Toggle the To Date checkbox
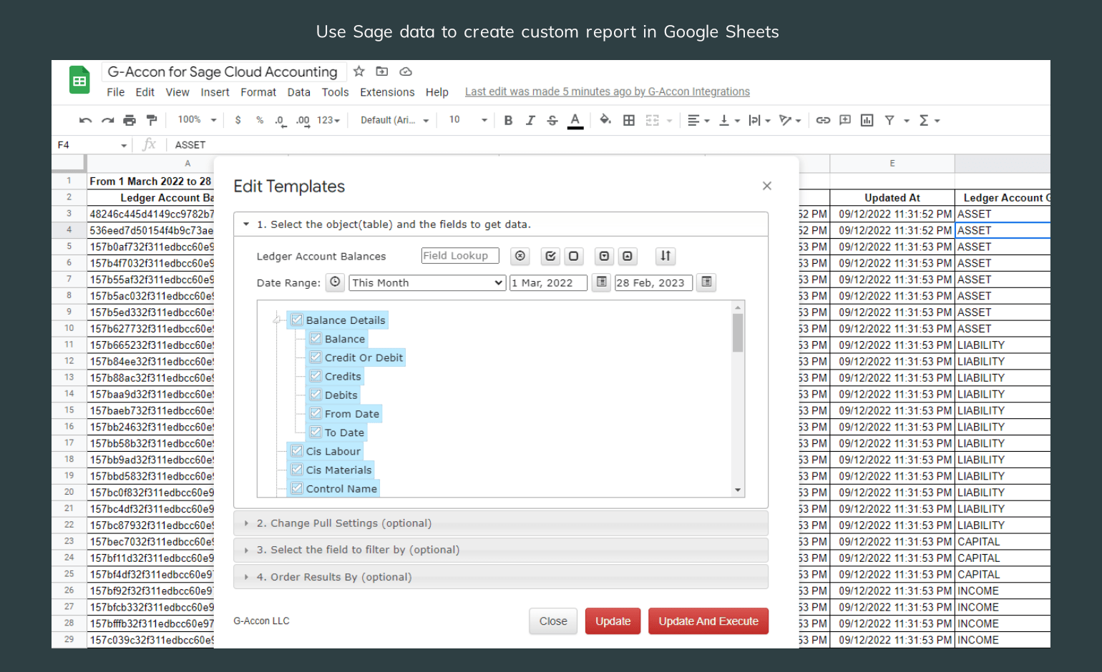 (x=316, y=431)
